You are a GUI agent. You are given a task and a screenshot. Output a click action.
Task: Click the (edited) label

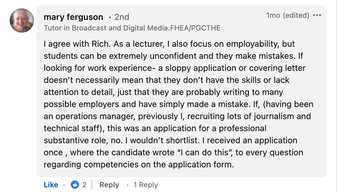pos(296,15)
